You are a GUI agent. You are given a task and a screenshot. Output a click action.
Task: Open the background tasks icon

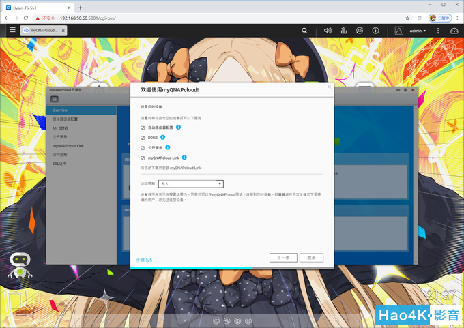(x=343, y=31)
